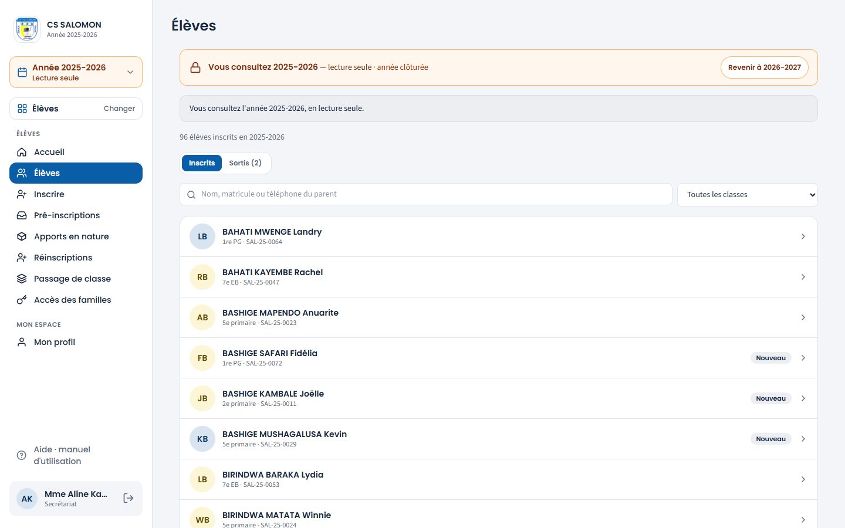
Task: Click the person icon beside Mon profil
Action: (22, 342)
